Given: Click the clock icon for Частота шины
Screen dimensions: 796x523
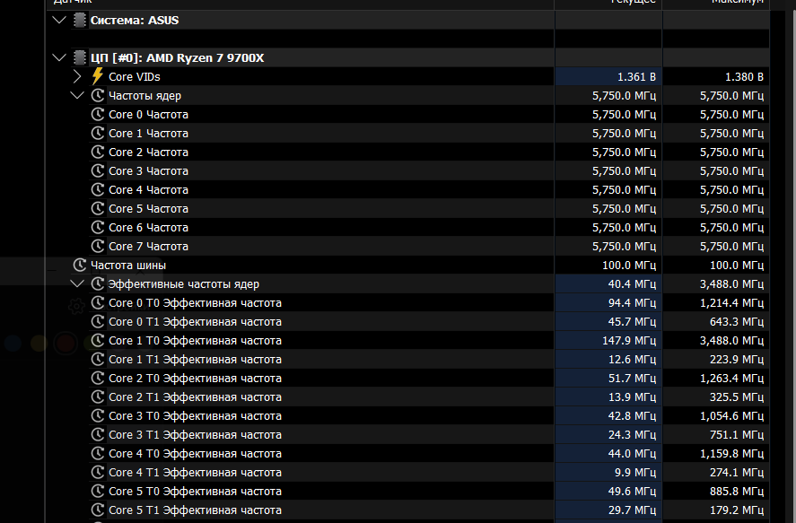Looking at the screenshot, I should tap(80, 265).
